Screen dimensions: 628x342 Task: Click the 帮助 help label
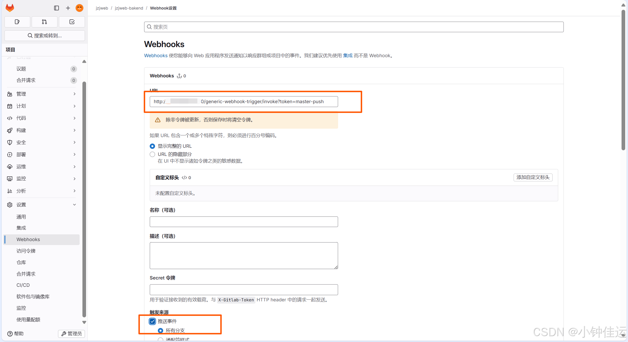click(x=19, y=334)
